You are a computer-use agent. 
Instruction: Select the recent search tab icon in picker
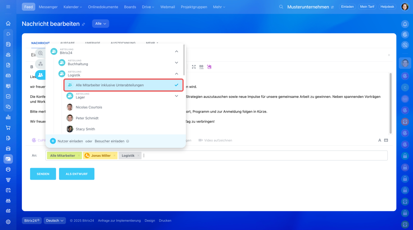(x=40, y=53)
